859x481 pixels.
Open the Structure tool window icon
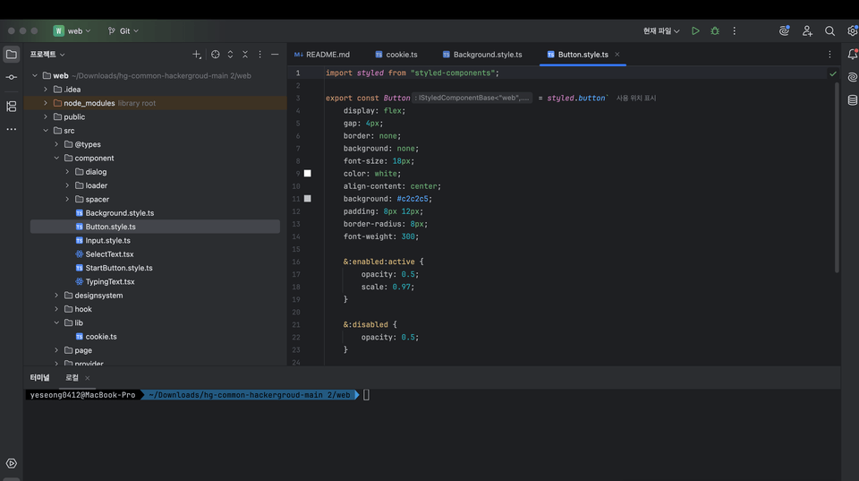[x=11, y=107]
